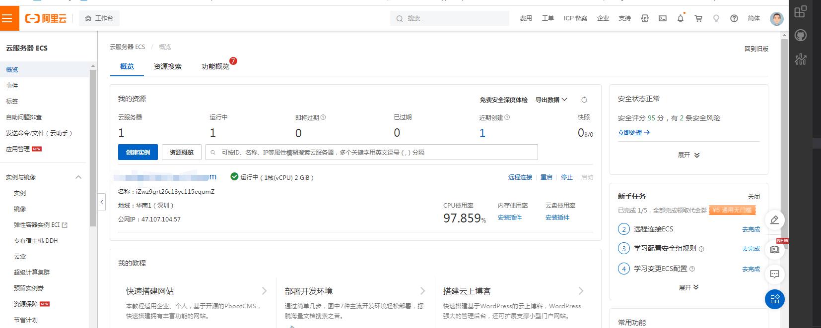Open 预留实例券 in the sidebar
The width and height of the screenshot is (821, 328).
29,288
